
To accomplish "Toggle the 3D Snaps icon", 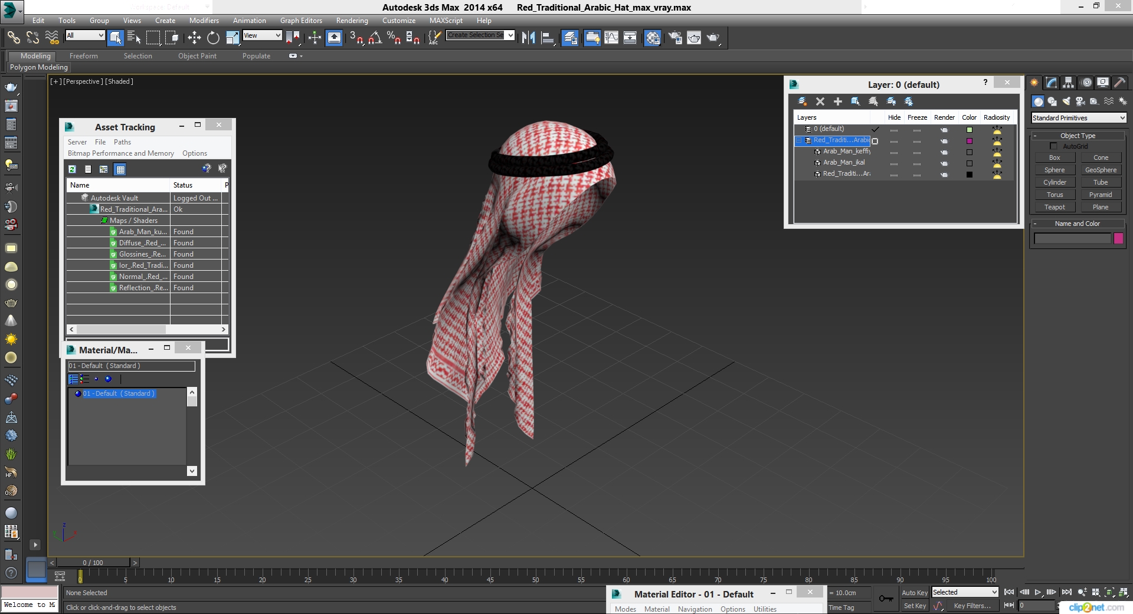I will [356, 38].
